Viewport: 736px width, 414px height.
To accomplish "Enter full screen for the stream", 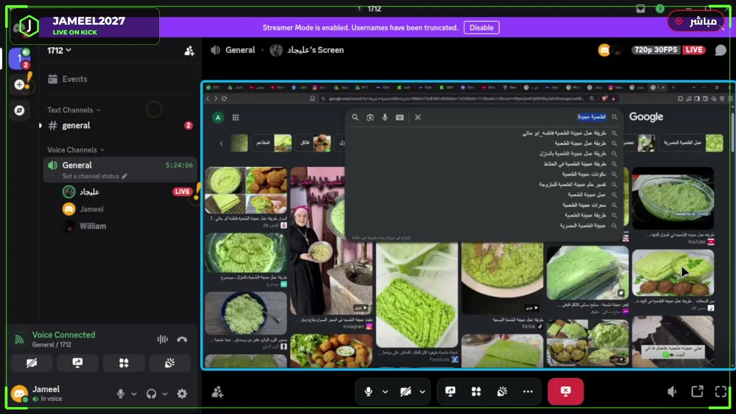I will 720,392.
